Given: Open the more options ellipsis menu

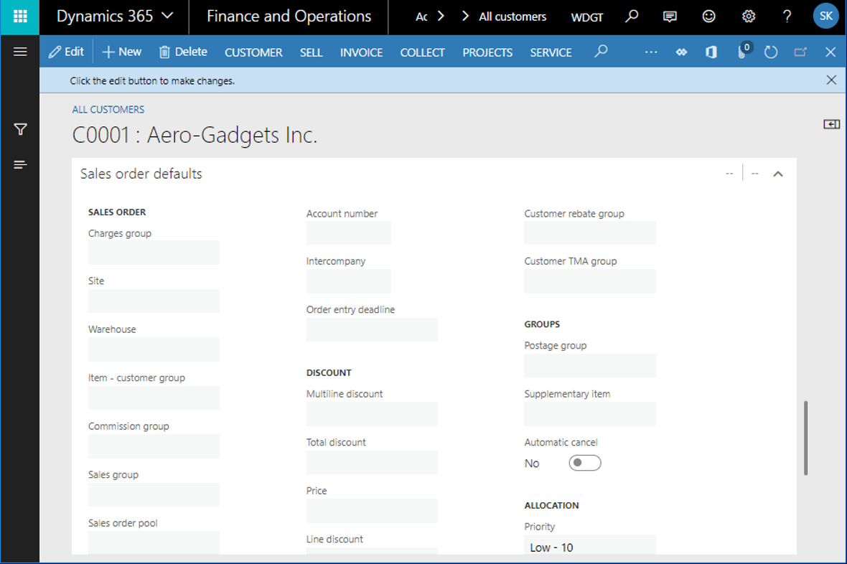Looking at the screenshot, I should (651, 52).
